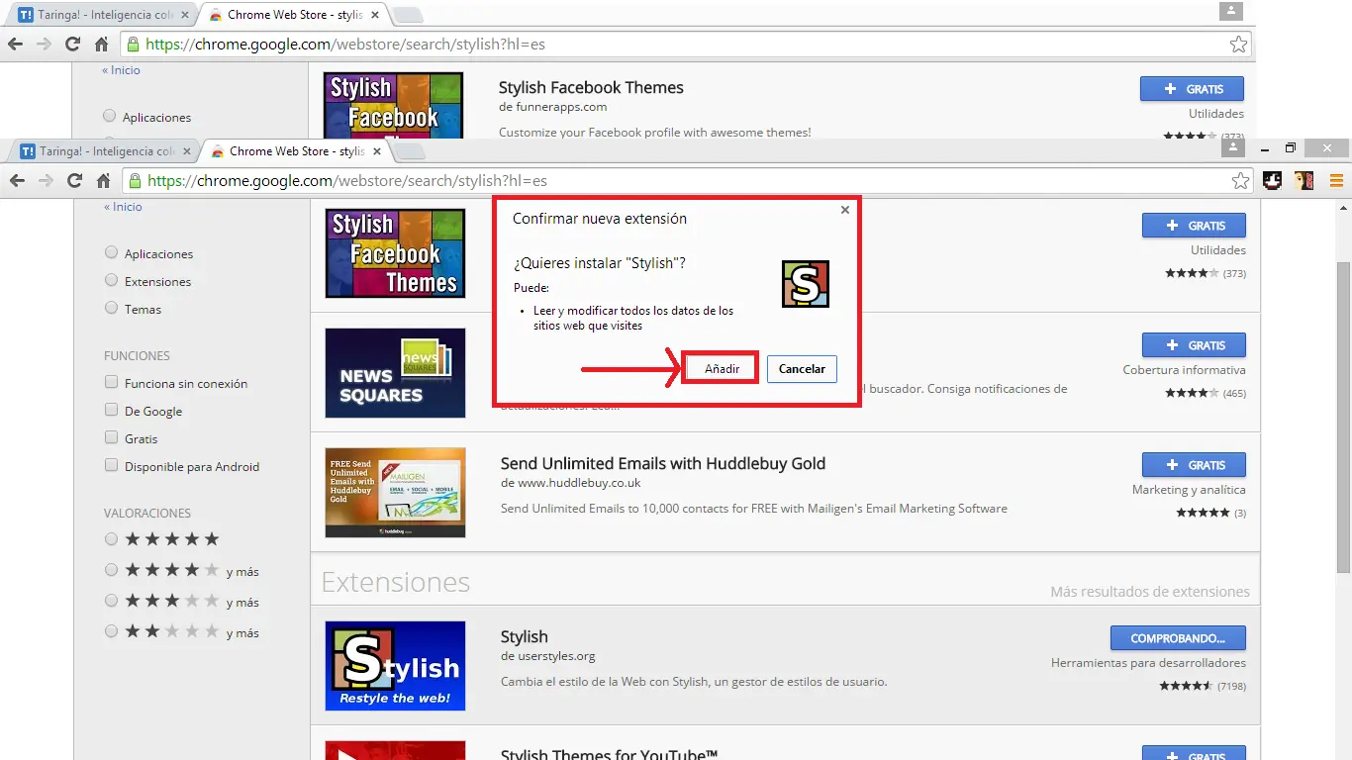Viewport: 1352px width, 760px height.
Task: Click the forward arrow in the front Chrome window
Action: [46, 181]
